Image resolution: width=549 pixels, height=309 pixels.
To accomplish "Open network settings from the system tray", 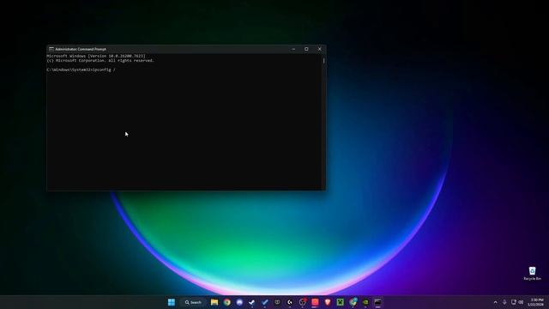I will point(513,302).
